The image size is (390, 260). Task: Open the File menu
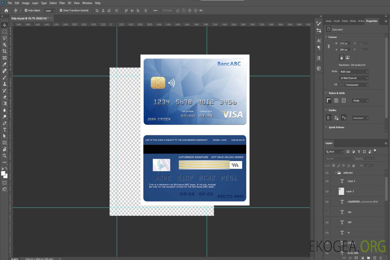point(10,3)
